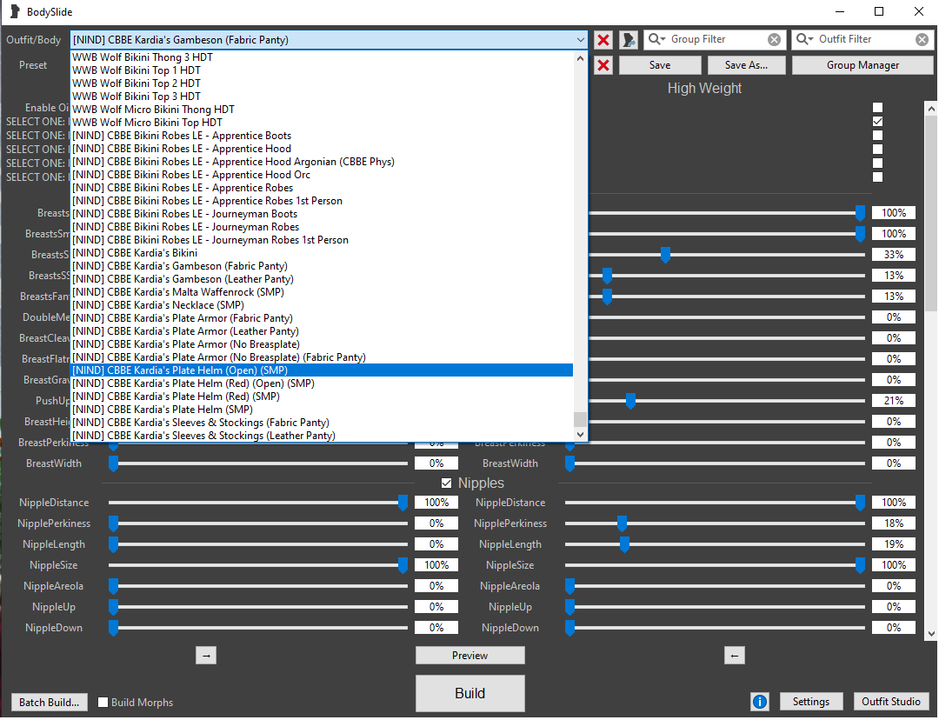Collapse the Outfit/Body combo box arrow
The height and width of the screenshot is (720, 939).
pyautogui.click(x=580, y=40)
